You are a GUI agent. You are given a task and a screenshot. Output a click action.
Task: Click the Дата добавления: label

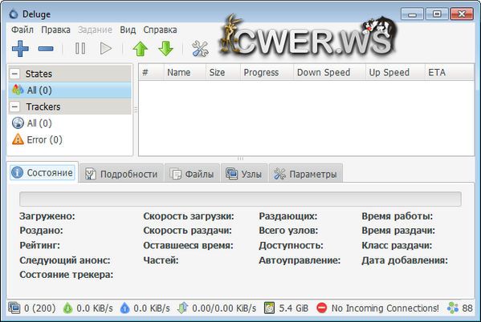[405, 260]
